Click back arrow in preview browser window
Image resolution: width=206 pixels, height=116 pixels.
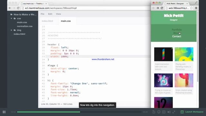tap(154, 8)
